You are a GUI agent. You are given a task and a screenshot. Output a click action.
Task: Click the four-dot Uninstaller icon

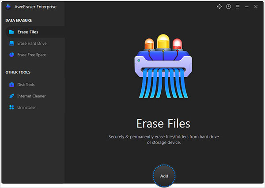[11, 107]
